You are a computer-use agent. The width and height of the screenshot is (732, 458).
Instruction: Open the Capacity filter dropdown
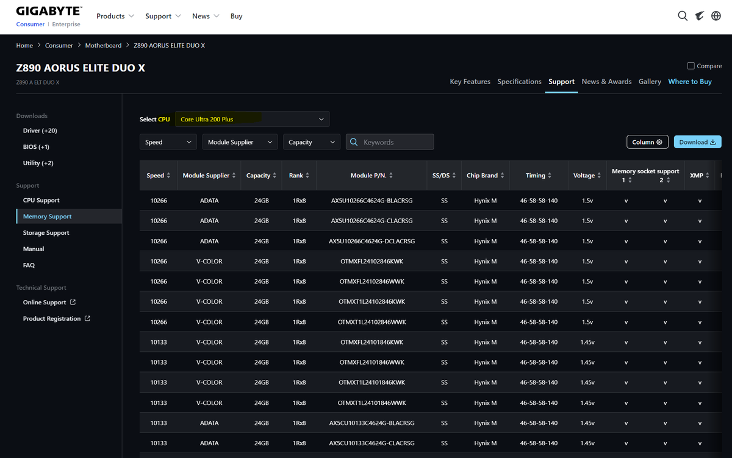tap(312, 142)
